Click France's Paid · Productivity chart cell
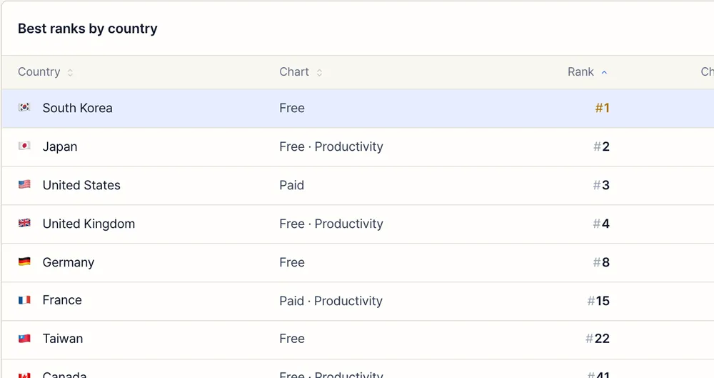The image size is (714, 378). click(x=331, y=301)
